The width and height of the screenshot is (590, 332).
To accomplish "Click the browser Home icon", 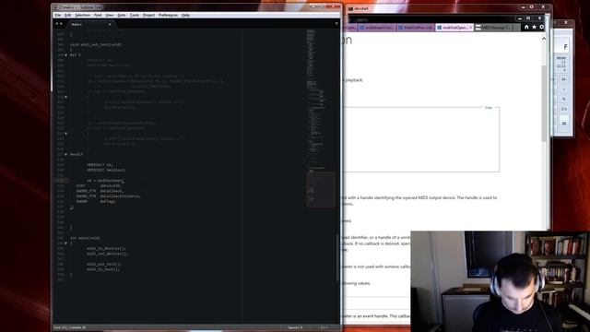I will (x=526, y=27).
